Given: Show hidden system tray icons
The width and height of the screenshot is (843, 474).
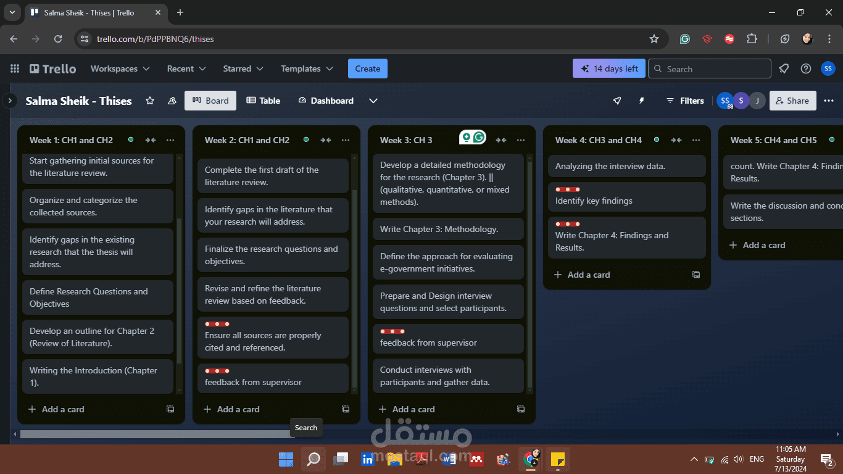Looking at the screenshot, I should 694,459.
